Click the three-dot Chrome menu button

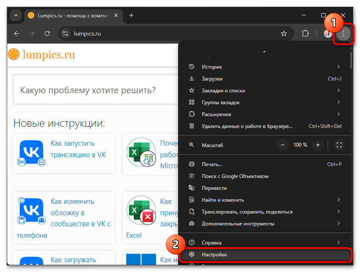(343, 33)
